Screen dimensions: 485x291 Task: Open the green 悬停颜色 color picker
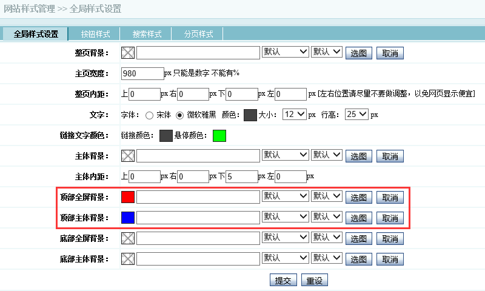tap(219, 135)
